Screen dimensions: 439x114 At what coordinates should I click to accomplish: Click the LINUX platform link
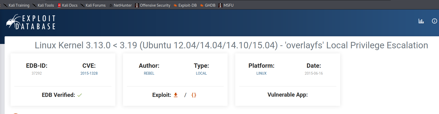261,73
